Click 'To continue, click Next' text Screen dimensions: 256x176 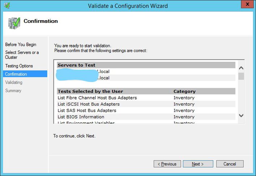pos(74,136)
